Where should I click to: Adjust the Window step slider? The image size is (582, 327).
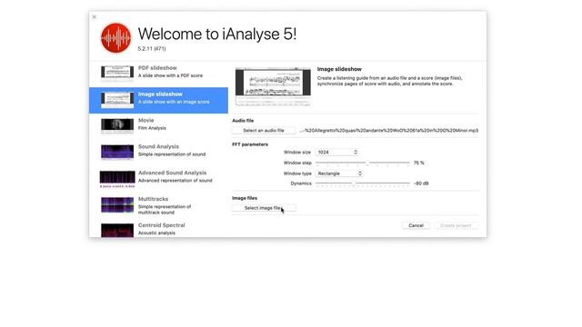tap(363, 163)
